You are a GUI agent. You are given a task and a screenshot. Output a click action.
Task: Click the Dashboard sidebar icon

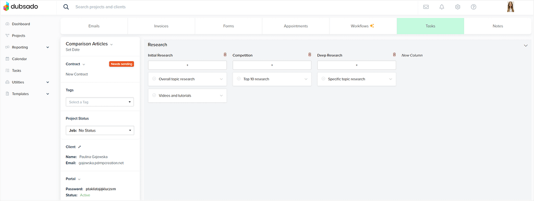coord(7,24)
